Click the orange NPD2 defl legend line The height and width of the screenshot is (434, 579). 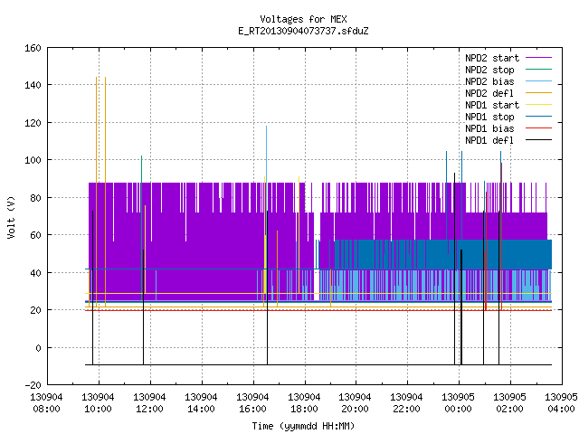(x=538, y=93)
